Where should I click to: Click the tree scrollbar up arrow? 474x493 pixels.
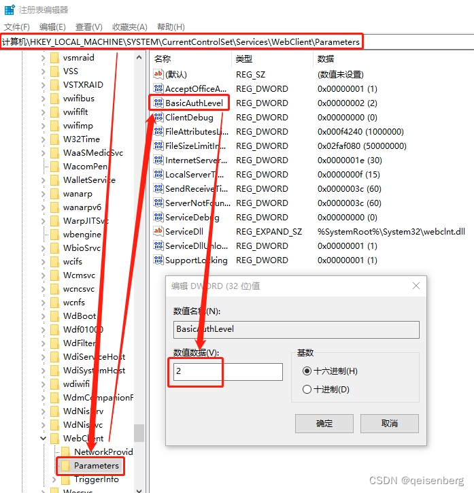pyautogui.click(x=139, y=58)
